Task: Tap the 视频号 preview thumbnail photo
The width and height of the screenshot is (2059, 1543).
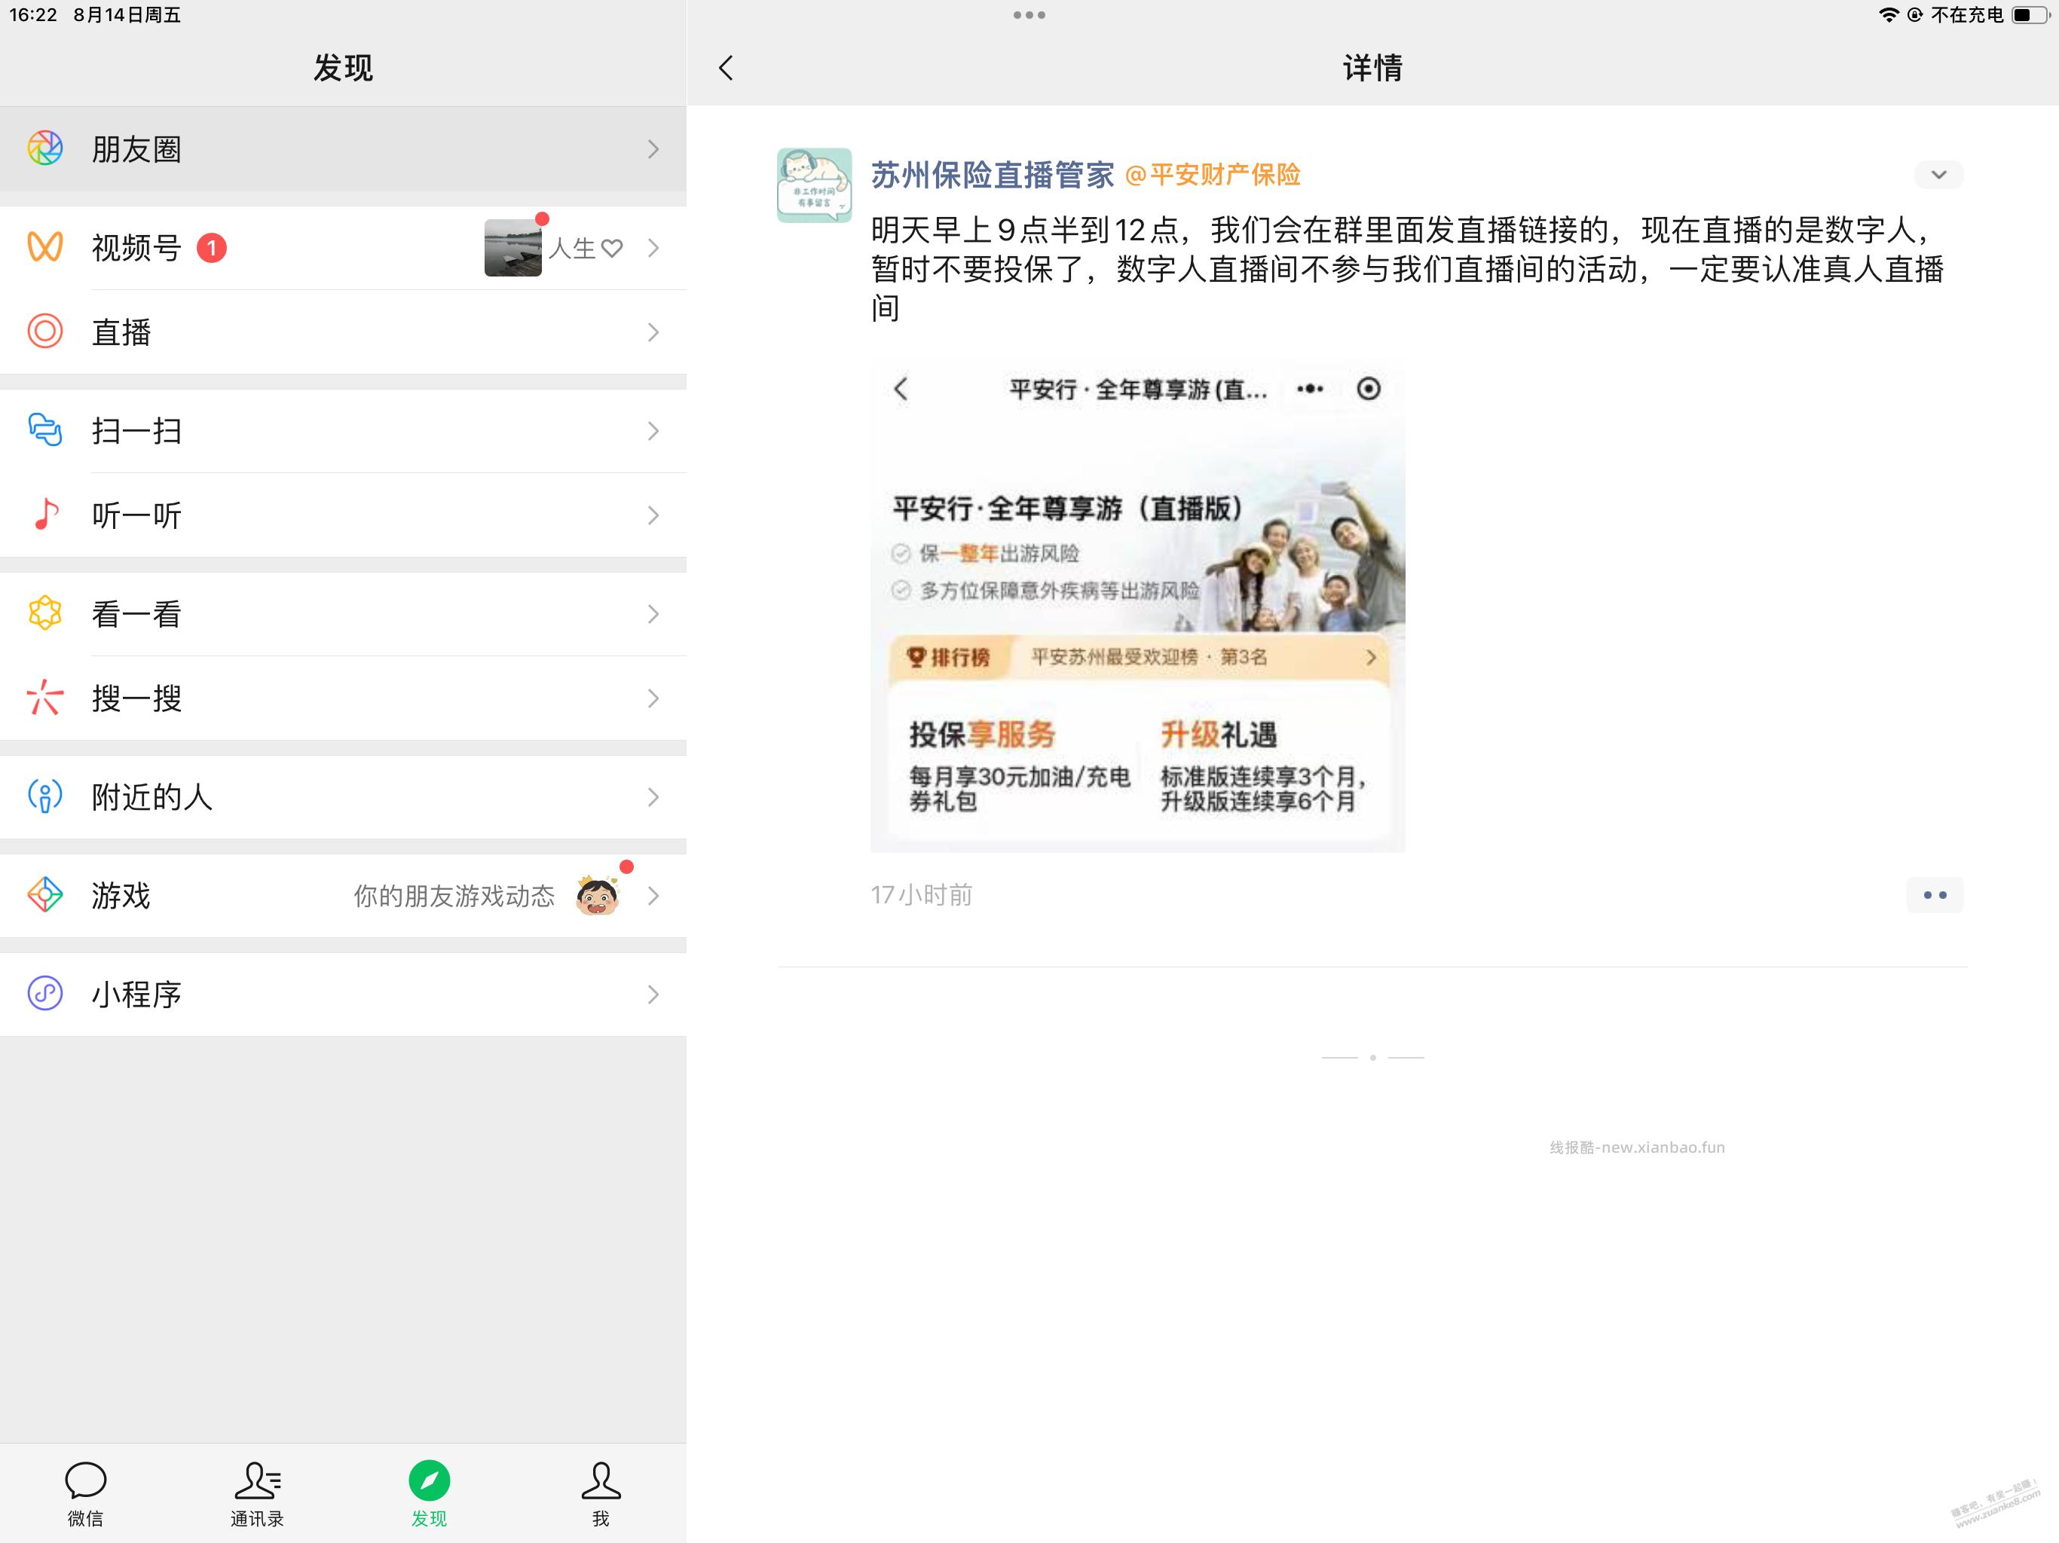Action: [513, 248]
